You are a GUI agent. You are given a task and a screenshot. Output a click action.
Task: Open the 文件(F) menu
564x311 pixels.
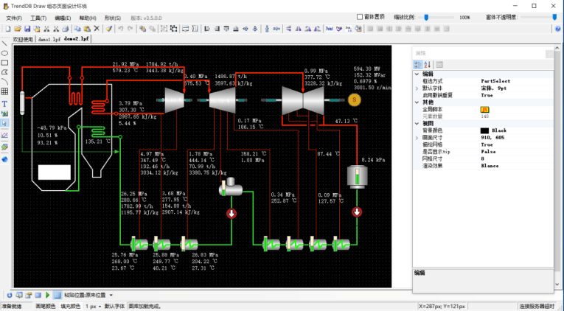[x=14, y=17]
